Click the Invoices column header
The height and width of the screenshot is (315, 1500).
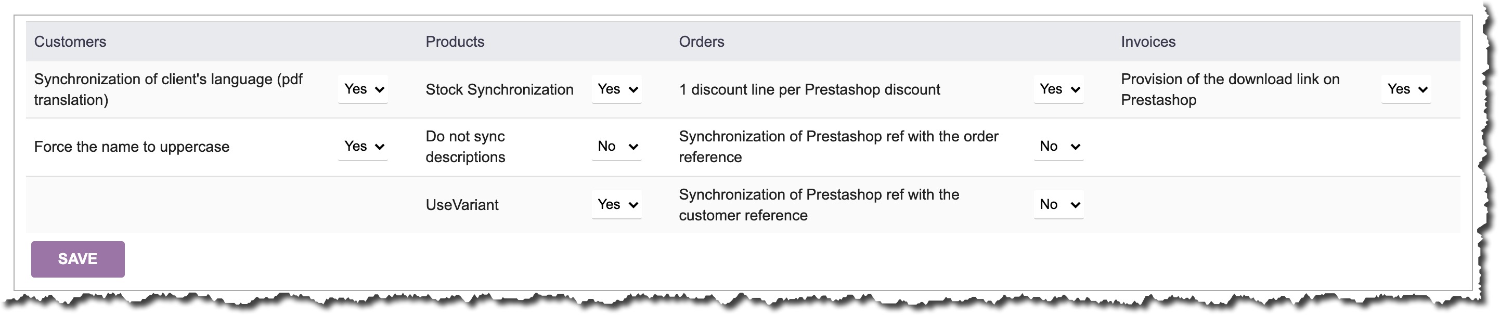coord(1148,42)
